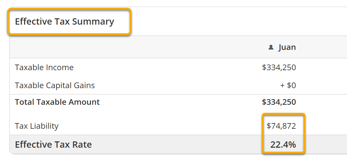Select the bold $334,250 total value

pos(279,102)
